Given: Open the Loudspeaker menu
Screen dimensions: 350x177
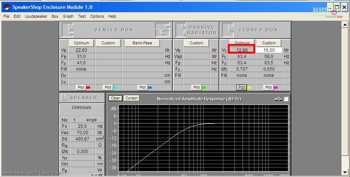Looking at the screenshot, I should point(36,16).
